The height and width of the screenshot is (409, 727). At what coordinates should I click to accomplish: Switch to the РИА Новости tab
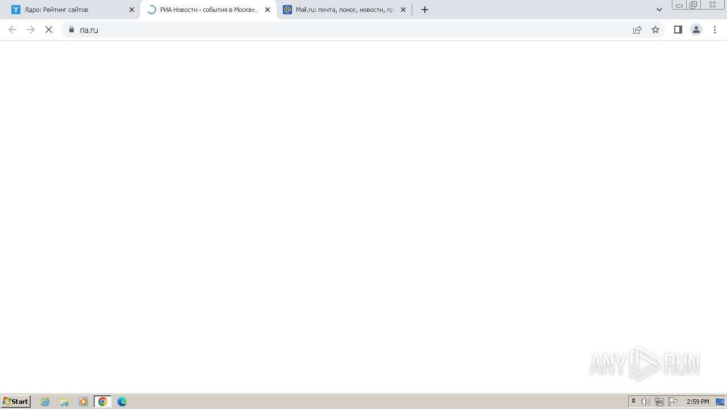[208, 10]
